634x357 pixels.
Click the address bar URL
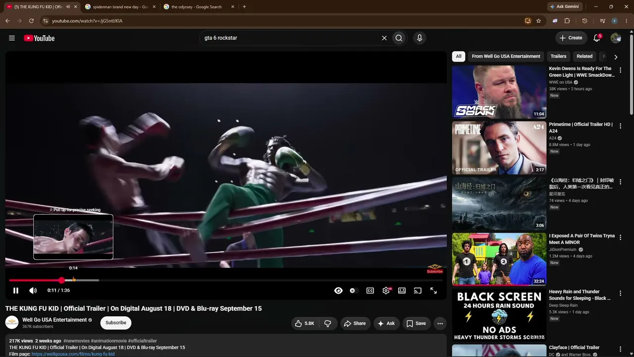click(x=87, y=21)
